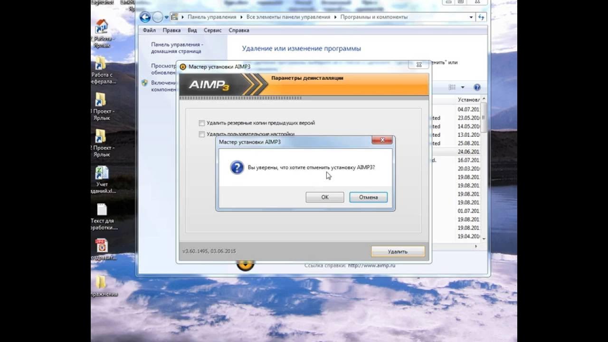Viewport: 608px width, 342px height.
Task: Select 'Все элементы панели управления' breadcrumb
Action: (288, 17)
